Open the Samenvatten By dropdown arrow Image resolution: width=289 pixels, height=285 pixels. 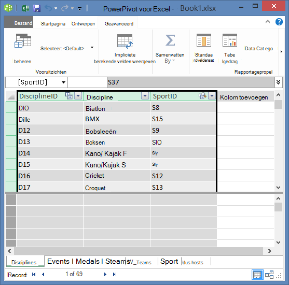click(x=174, y=61)
